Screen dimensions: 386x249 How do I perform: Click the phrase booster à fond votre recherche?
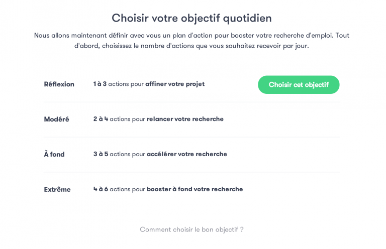click(x=195, y=189)
